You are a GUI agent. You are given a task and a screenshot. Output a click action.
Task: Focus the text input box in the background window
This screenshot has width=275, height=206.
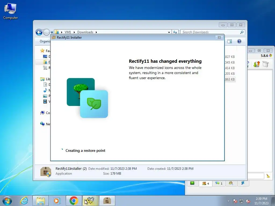tap(256, 176)
